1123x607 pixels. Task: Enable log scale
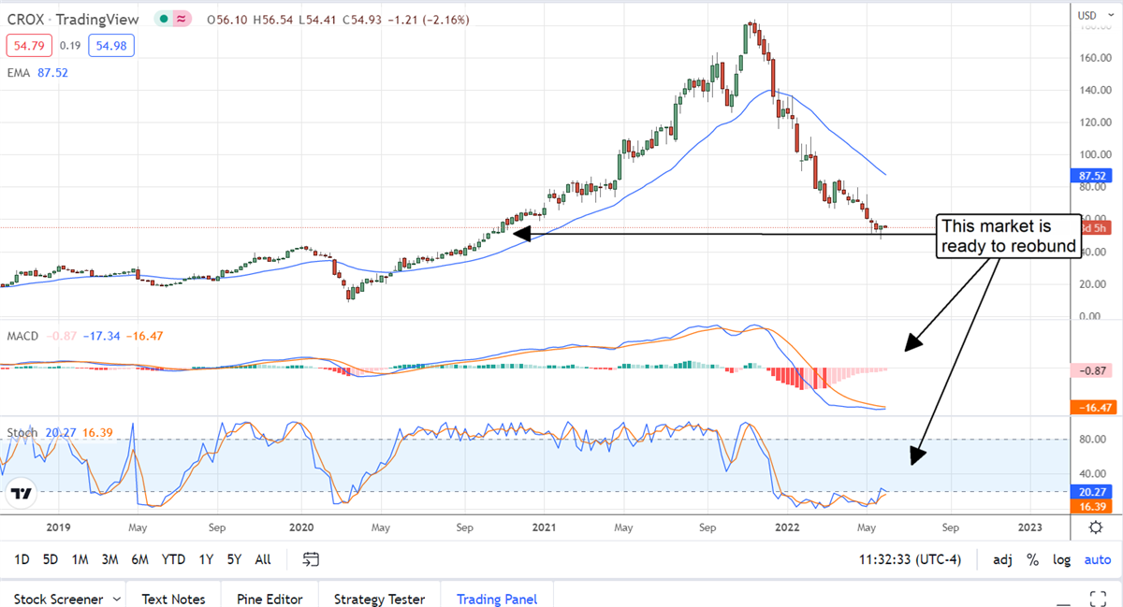tap(1061, 559)
